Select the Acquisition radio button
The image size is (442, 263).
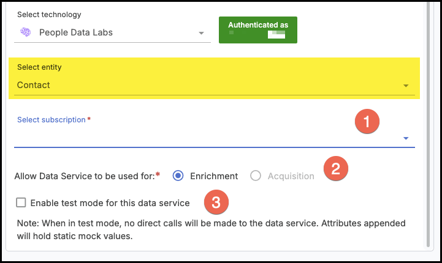tap(256, 176)
